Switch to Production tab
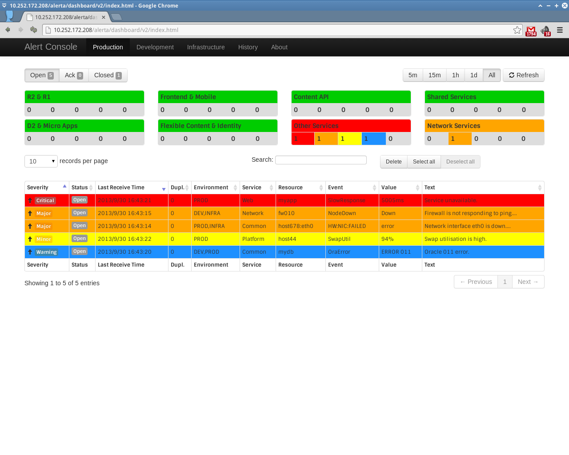Screen dimensions: 569x455 [108, 47]
